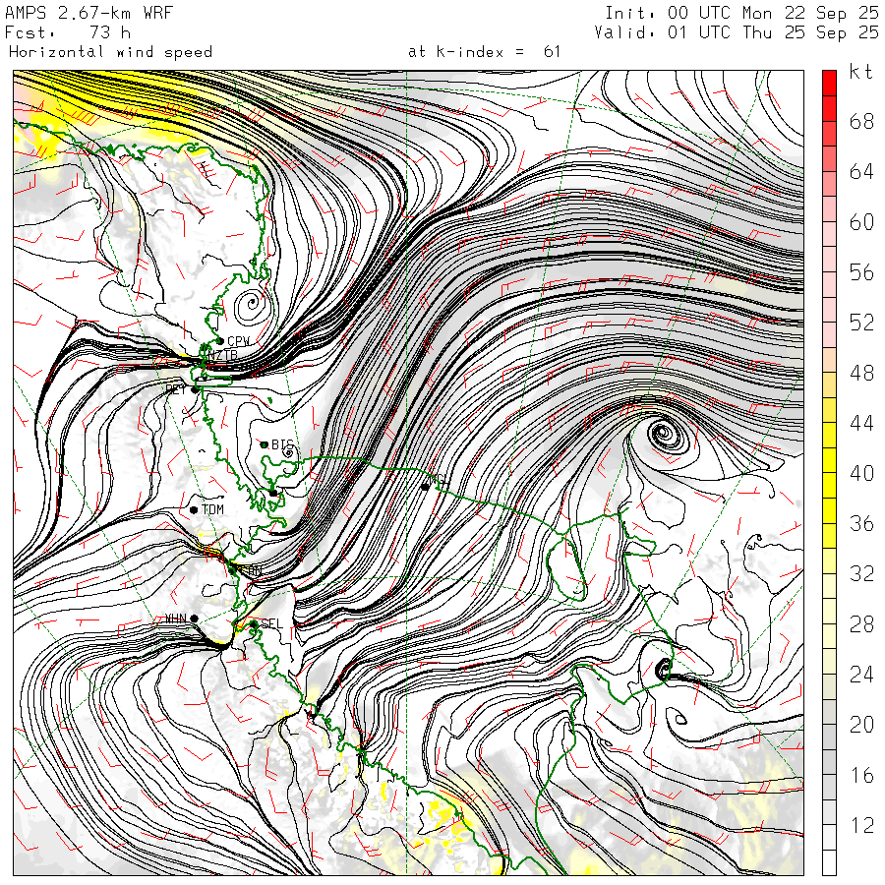Click the 60 value on the color scale
This screenshot has height=885, width=885.
click(861, 222)
